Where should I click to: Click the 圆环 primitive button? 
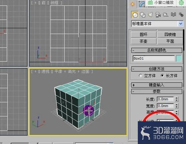point(144,35)
